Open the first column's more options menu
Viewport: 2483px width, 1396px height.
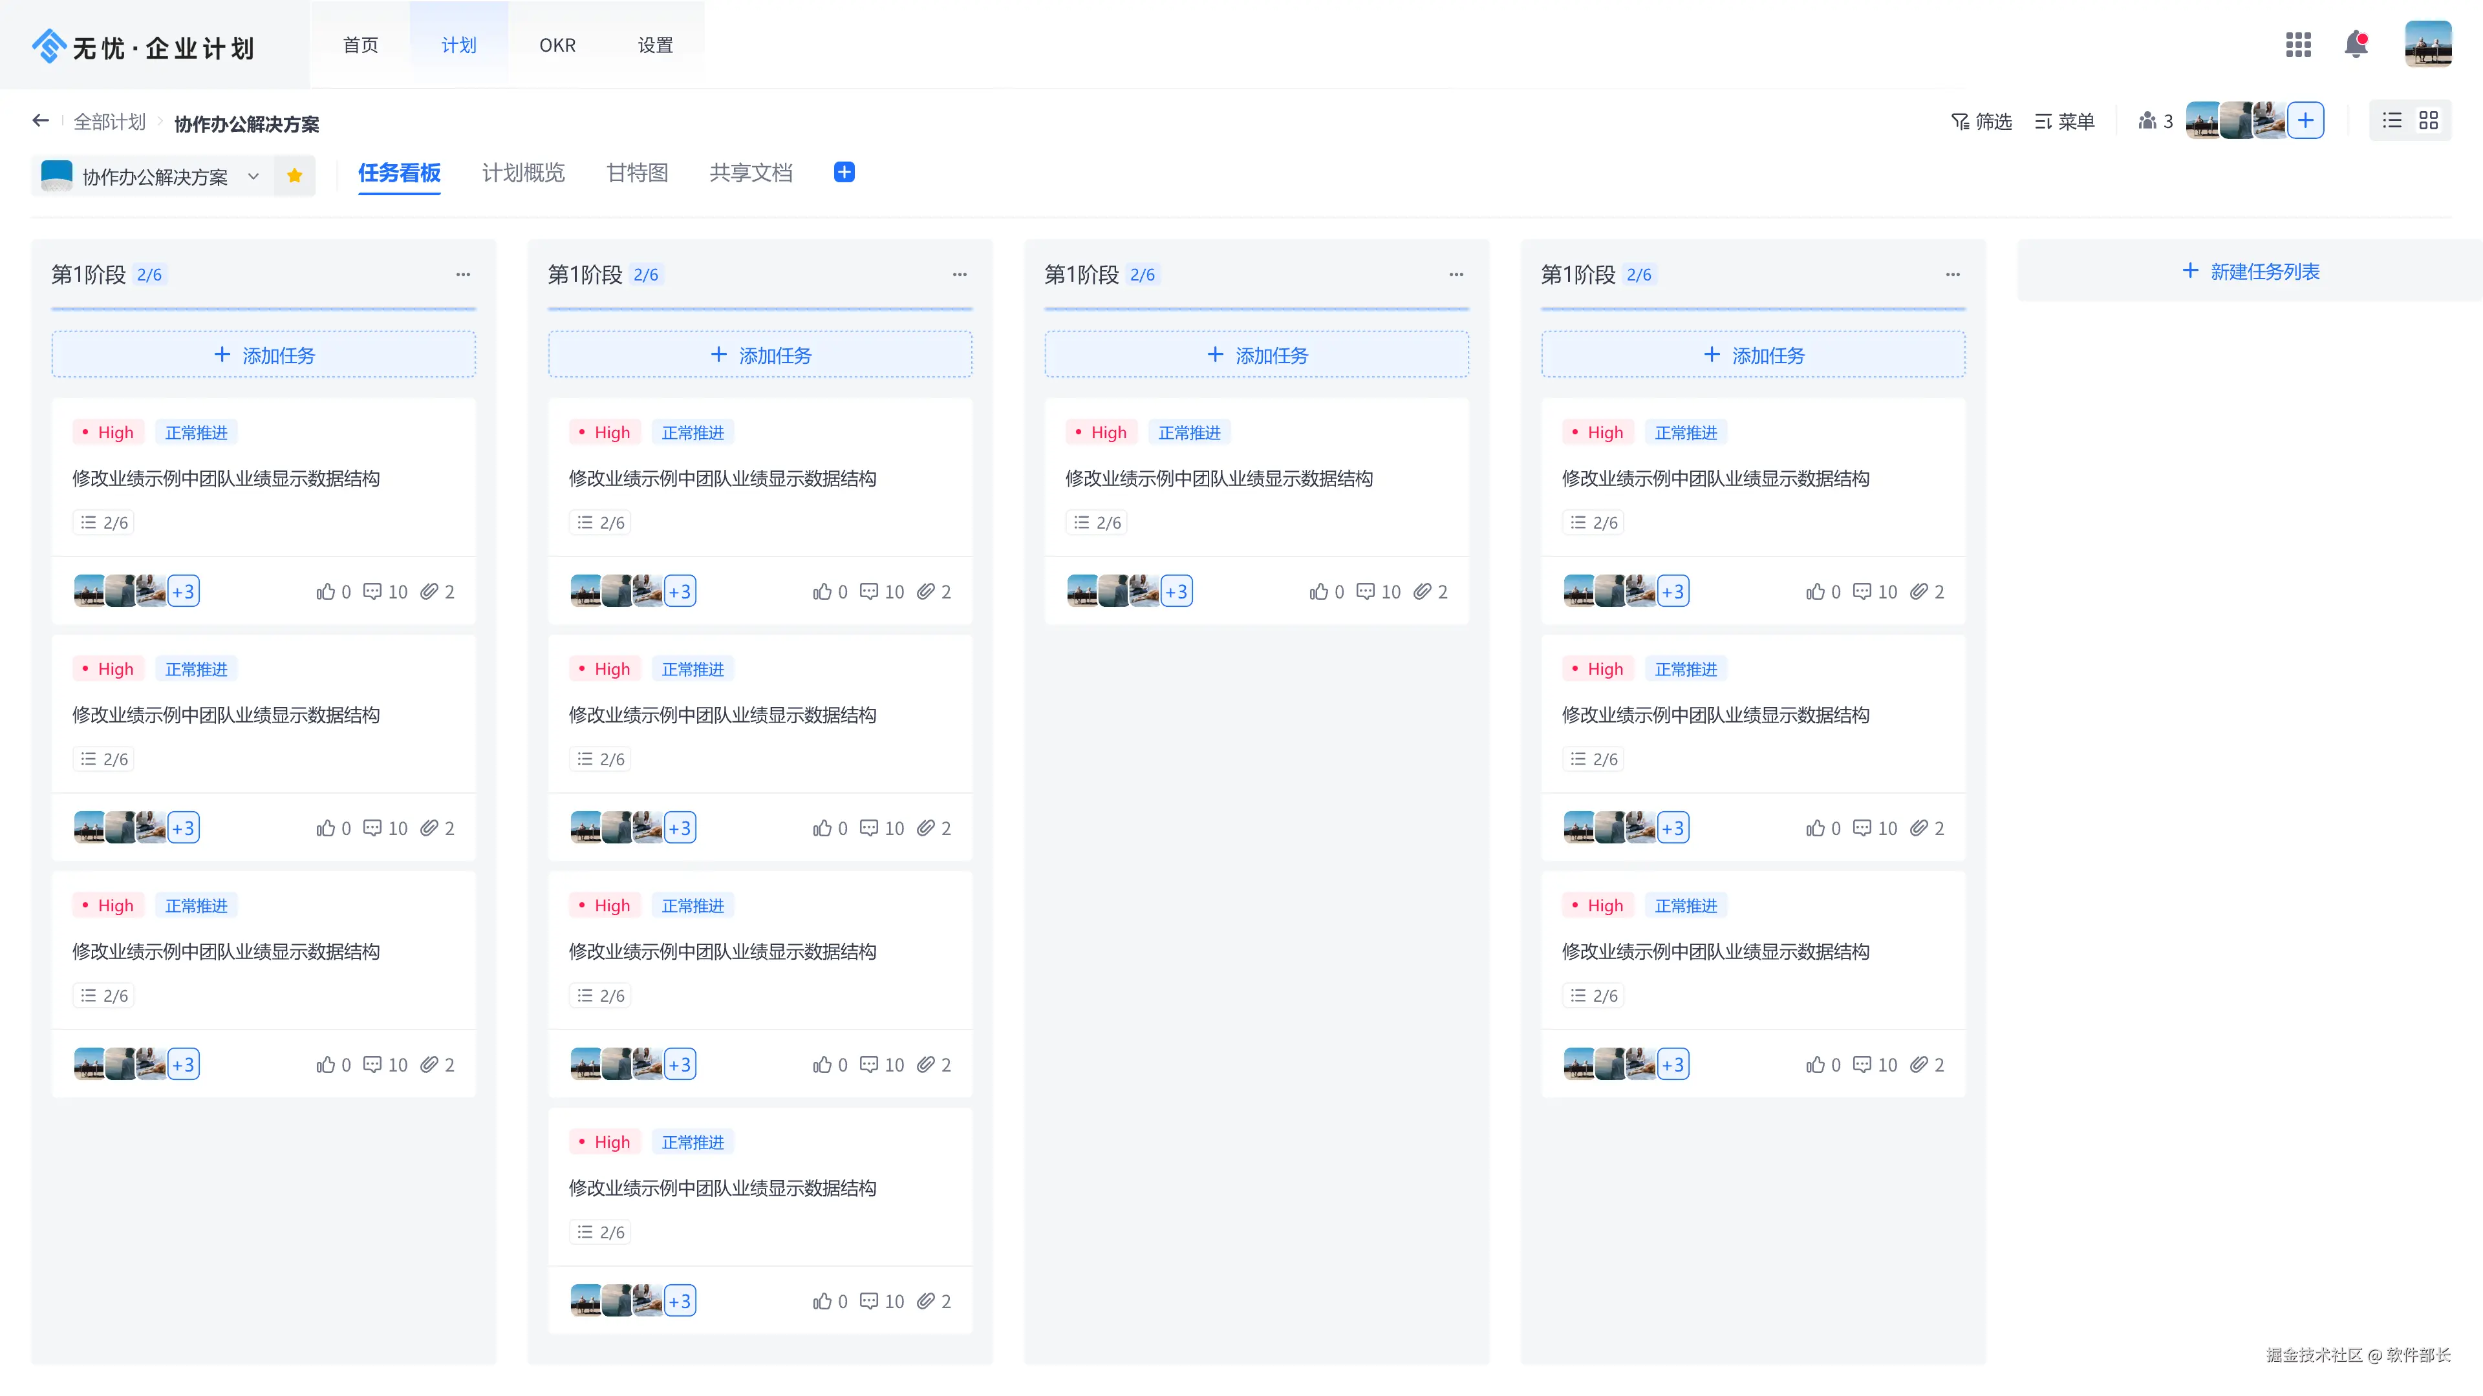click(x=463, y=275)
